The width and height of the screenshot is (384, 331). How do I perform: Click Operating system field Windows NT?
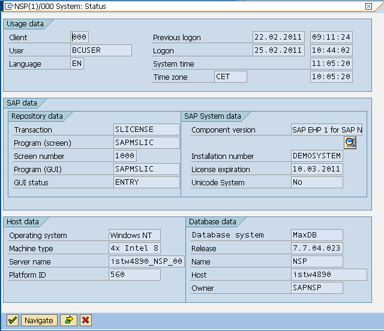pyautogui.click(x=134, y=235)
